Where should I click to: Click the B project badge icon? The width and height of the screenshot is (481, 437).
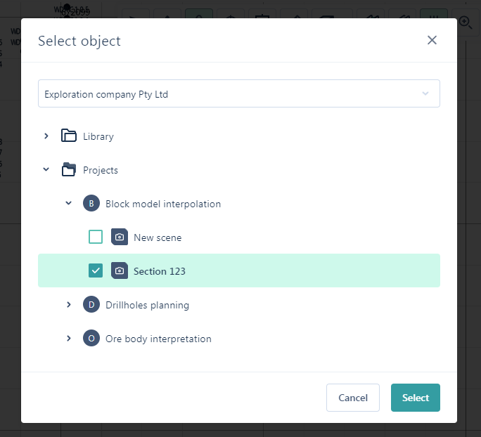[91, 204]
